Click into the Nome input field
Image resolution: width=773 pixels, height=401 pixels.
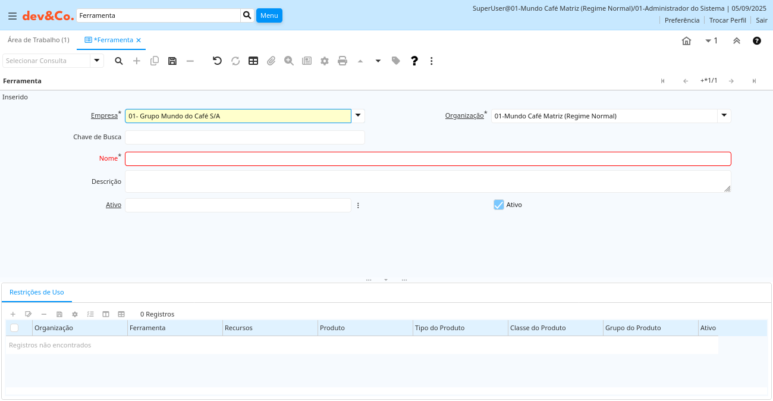pyautogui.click(x=428, y=159)
